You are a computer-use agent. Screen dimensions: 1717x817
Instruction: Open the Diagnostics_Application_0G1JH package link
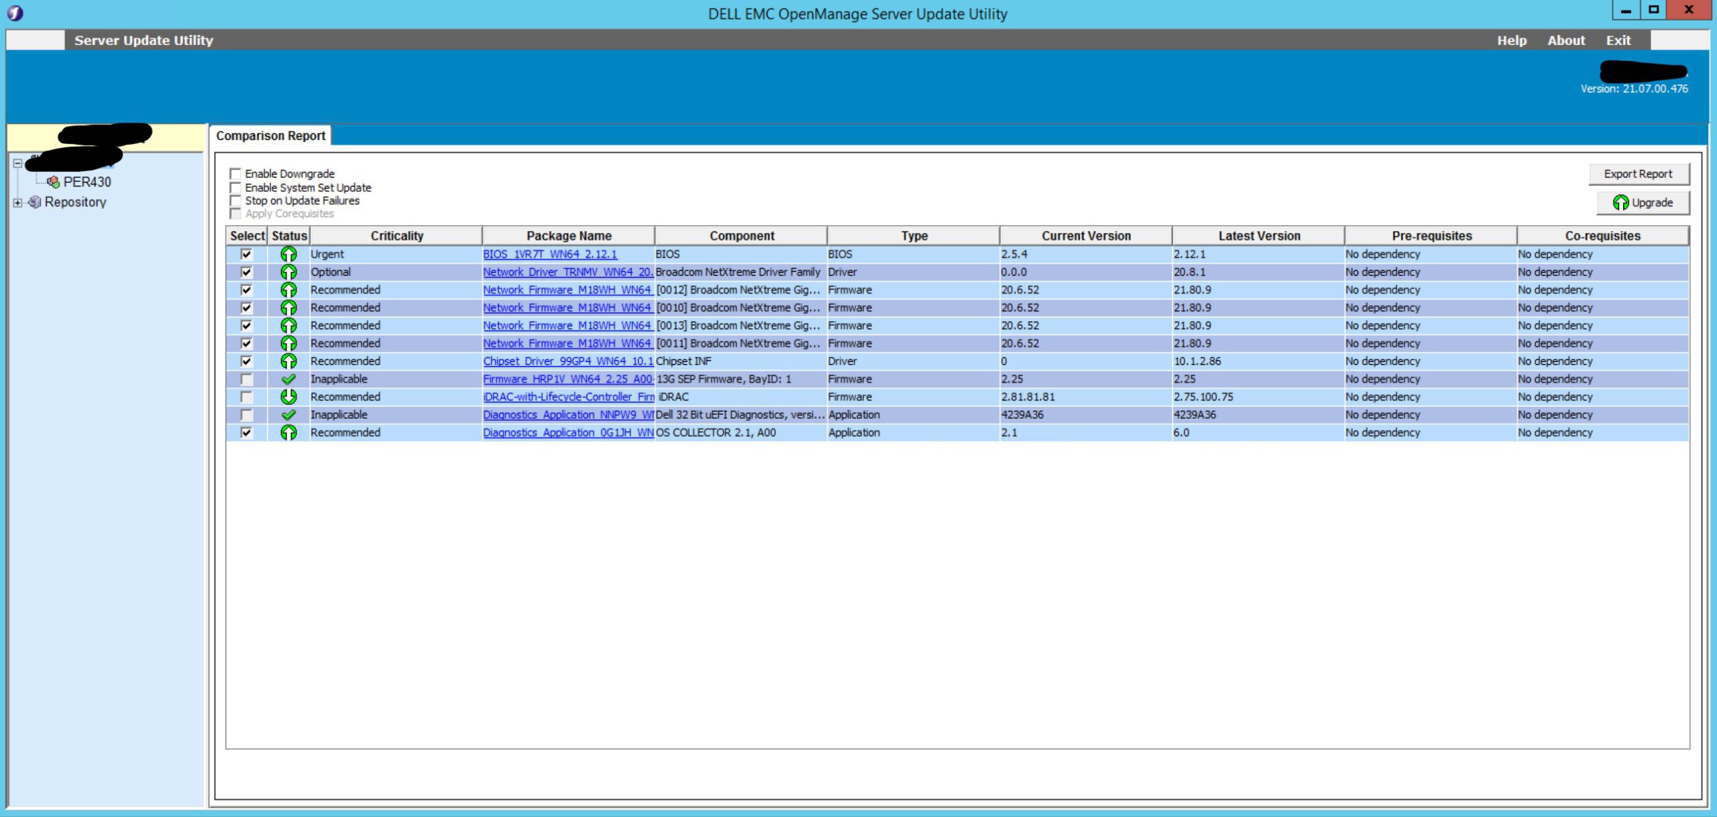[x=568, y=432]
